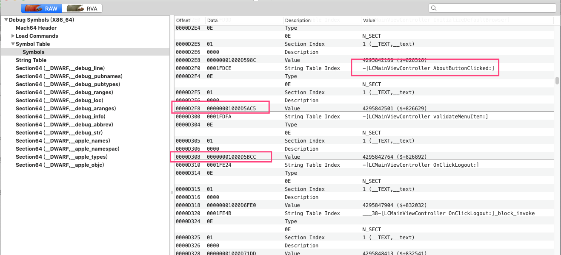The width and height of the screenshot is (561, 255).
Task: Collapse Debug Symbols (X86_64) tree node
Action: coord(6,20)
